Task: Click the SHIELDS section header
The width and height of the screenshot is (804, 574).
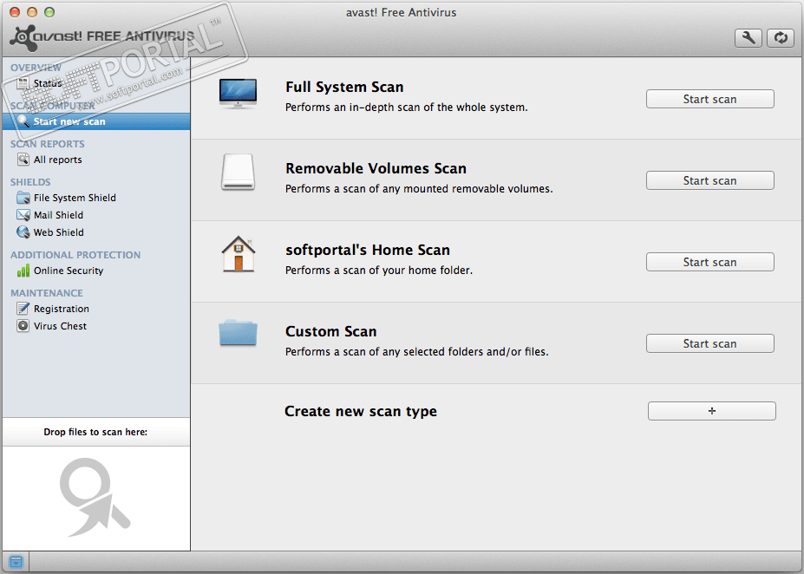Action: tap(30, 182)
